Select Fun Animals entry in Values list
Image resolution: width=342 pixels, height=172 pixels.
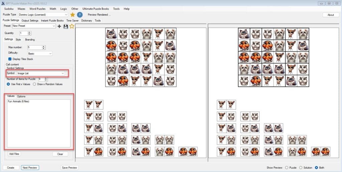[18, 101]
